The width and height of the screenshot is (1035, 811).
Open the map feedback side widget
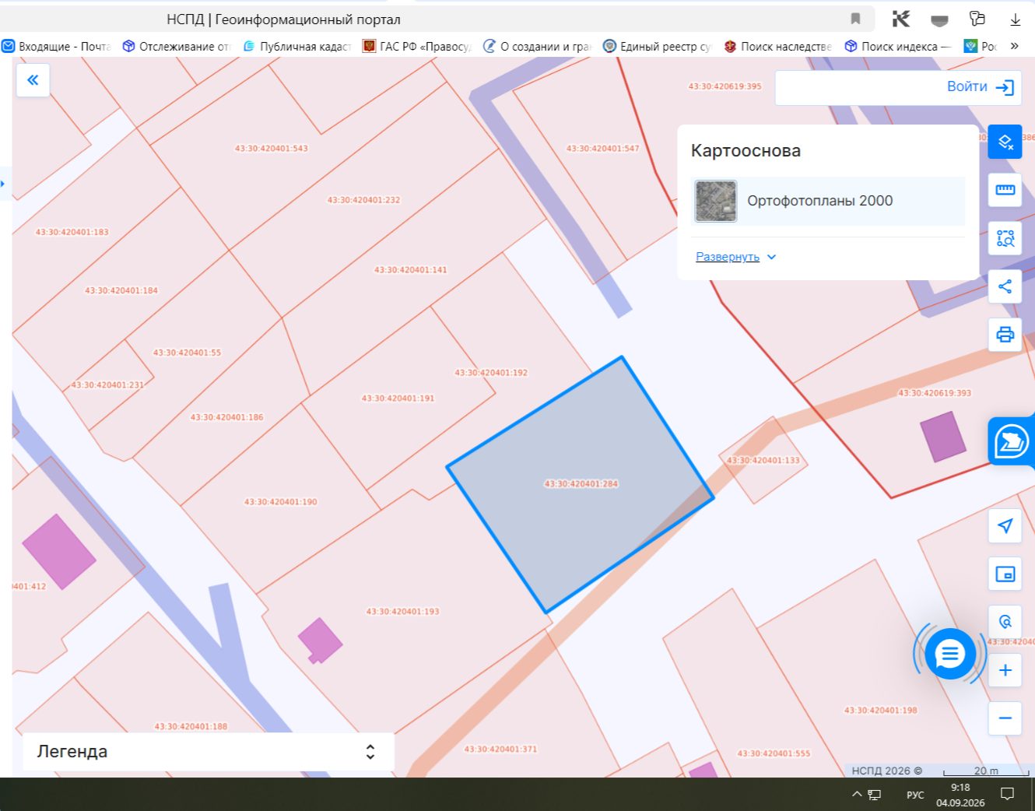(1011, 441)
